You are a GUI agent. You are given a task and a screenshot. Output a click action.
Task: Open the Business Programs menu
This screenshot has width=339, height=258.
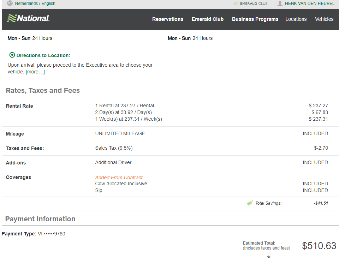coord(255,19)
